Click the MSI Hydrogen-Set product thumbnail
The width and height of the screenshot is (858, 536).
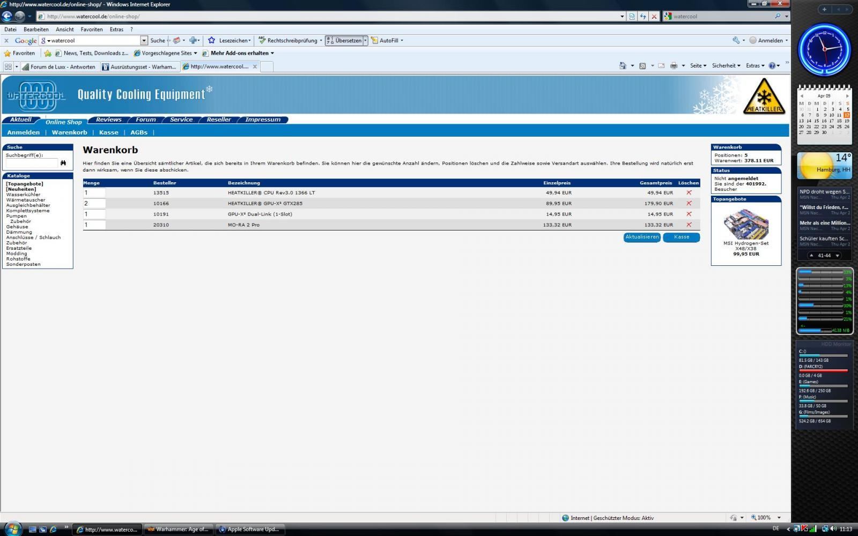tap(746, 224)
